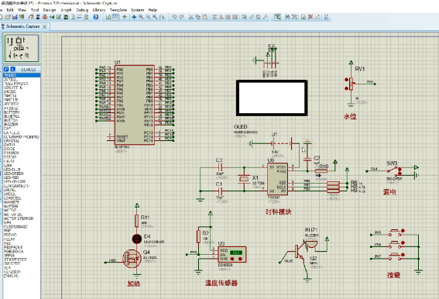Click the Cut scissors icon

191,17
